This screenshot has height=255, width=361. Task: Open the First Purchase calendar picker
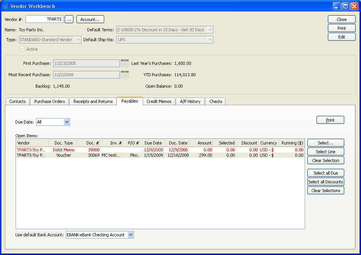pos(124,63)
